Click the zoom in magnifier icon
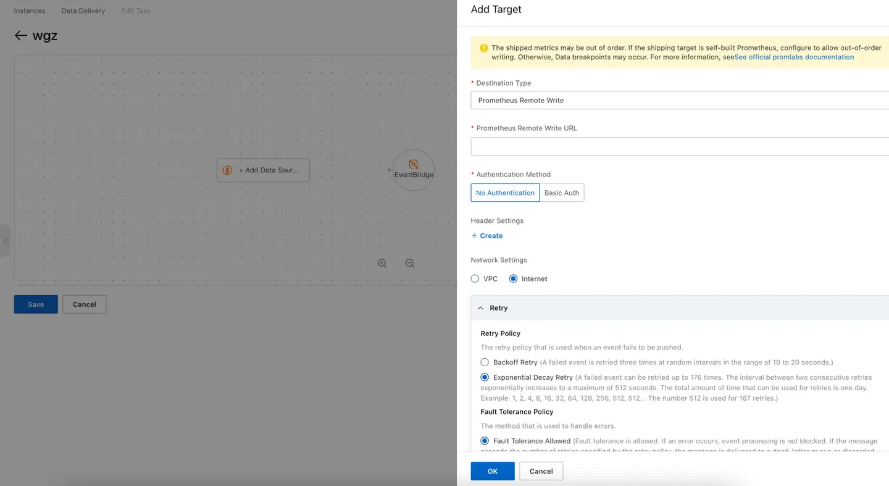Image resolution: width=889 pixels, height=486 pixels. pos(382,263)
